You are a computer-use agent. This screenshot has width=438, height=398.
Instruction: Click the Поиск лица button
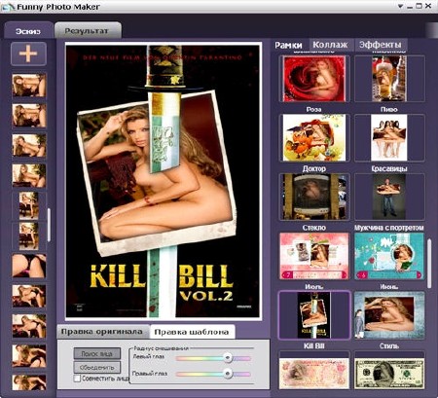(x=97, y=353)
